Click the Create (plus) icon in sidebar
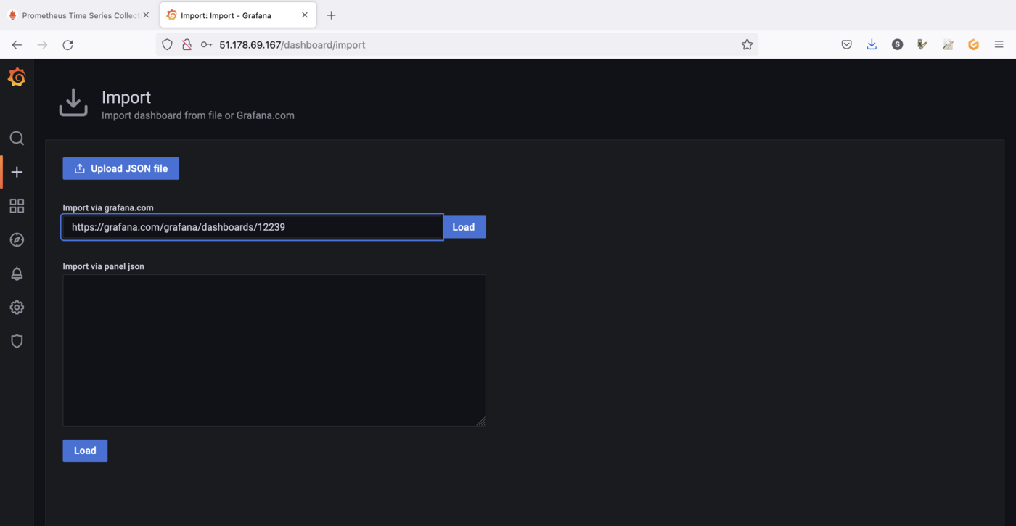 click(17, 172)
